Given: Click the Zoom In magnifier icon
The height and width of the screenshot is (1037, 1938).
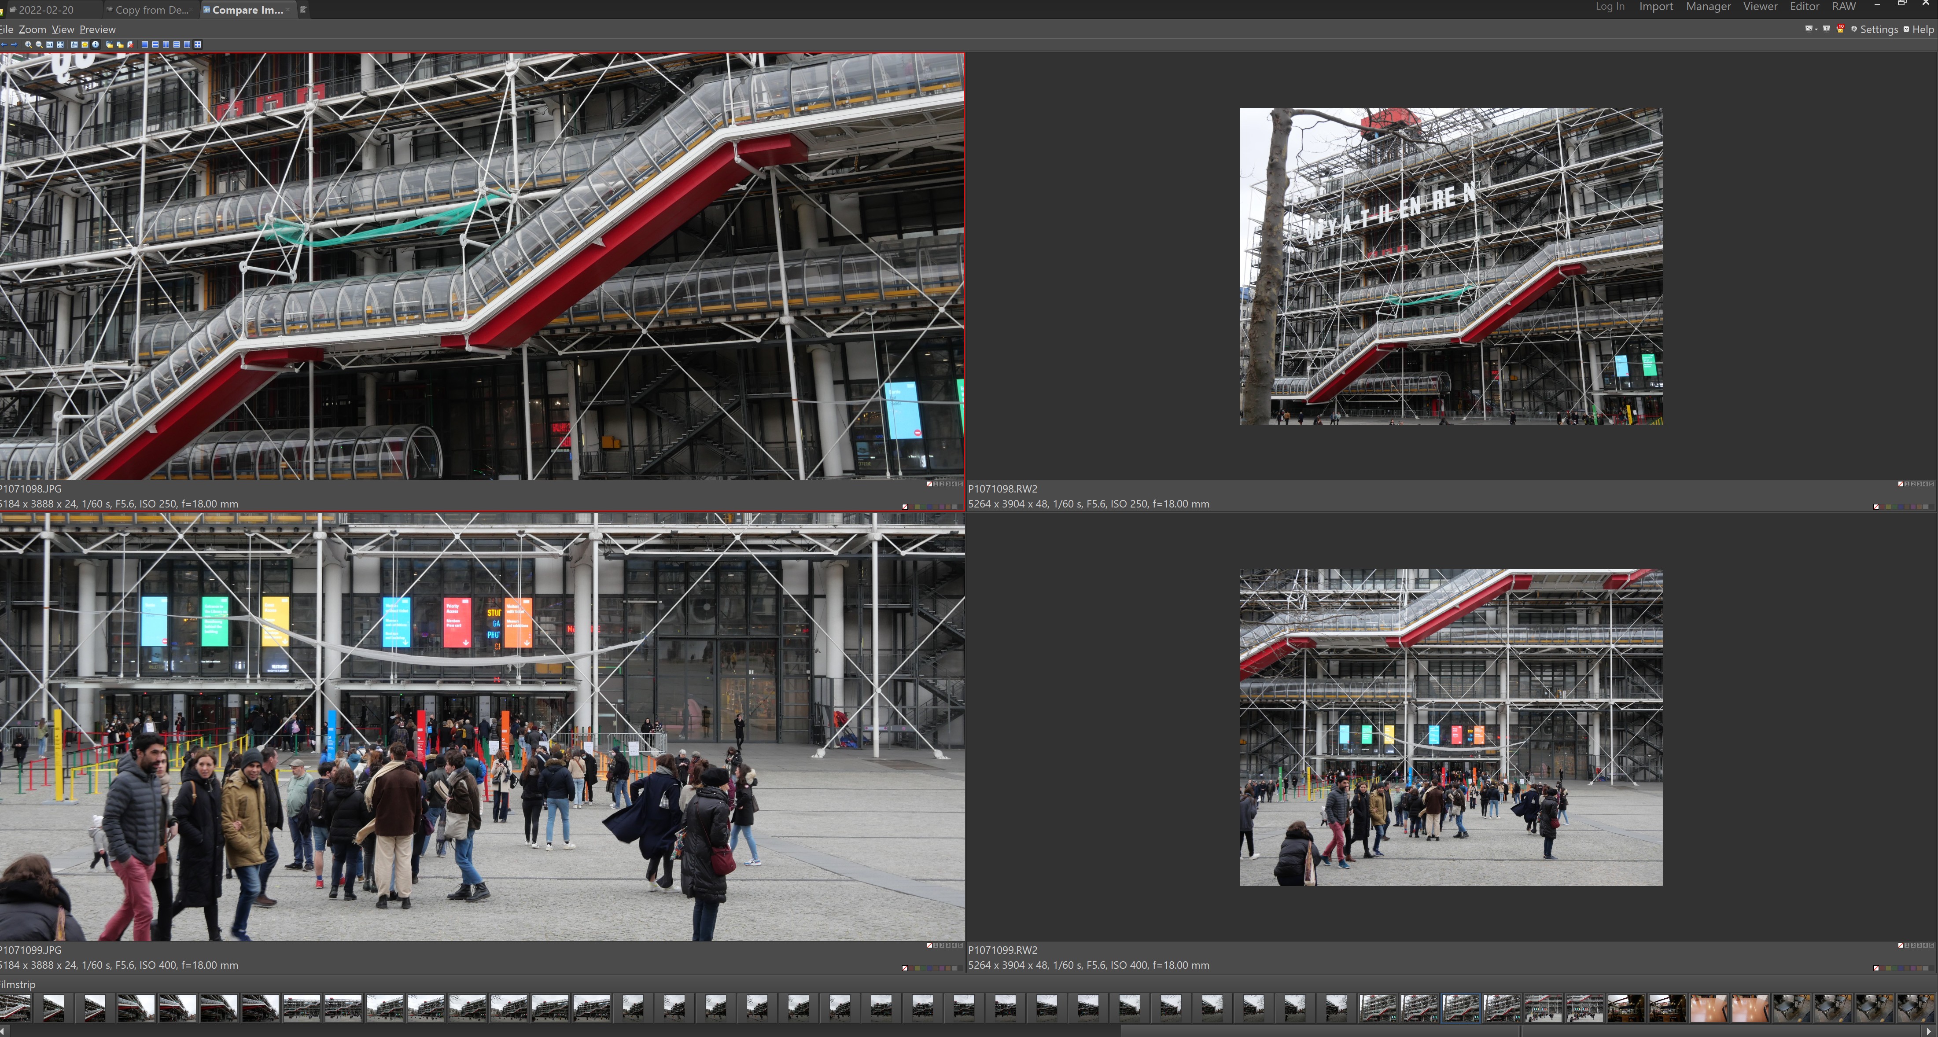Looking at the screenshot, I should (x=29, y=44).
